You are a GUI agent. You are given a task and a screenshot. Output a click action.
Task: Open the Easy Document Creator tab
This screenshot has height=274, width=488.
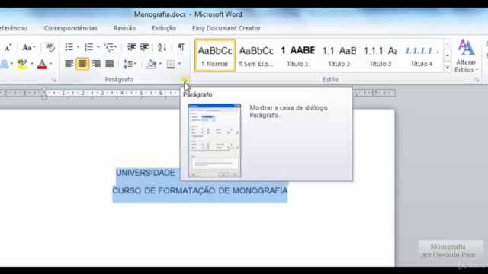click(x=226, y=28)
